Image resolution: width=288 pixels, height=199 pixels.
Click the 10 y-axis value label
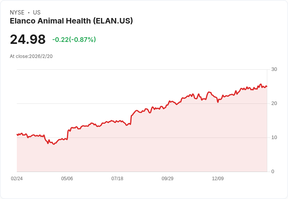[274, 137]
